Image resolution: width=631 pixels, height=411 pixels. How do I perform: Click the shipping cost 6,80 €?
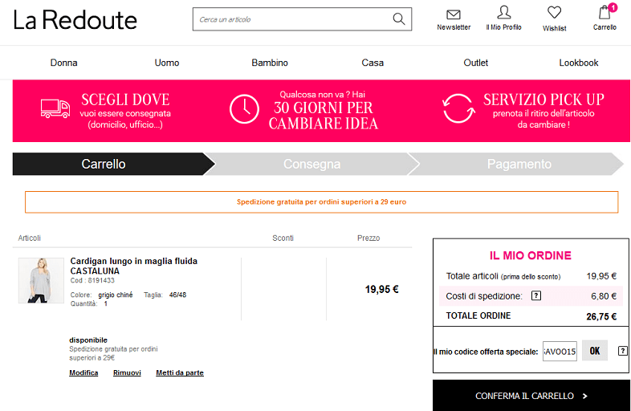click(604, 296)
